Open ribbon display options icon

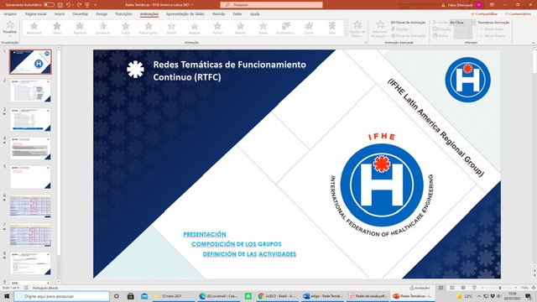(x=493, y=5)
